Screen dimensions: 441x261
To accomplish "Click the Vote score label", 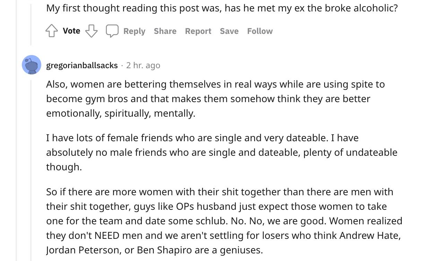I will 71,31.
